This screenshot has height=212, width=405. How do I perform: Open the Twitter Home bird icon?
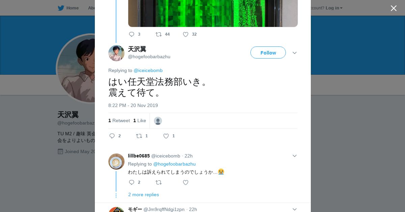[61, 8]
